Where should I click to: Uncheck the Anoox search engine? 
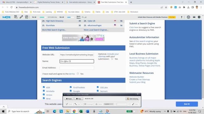tap(44, 94)
